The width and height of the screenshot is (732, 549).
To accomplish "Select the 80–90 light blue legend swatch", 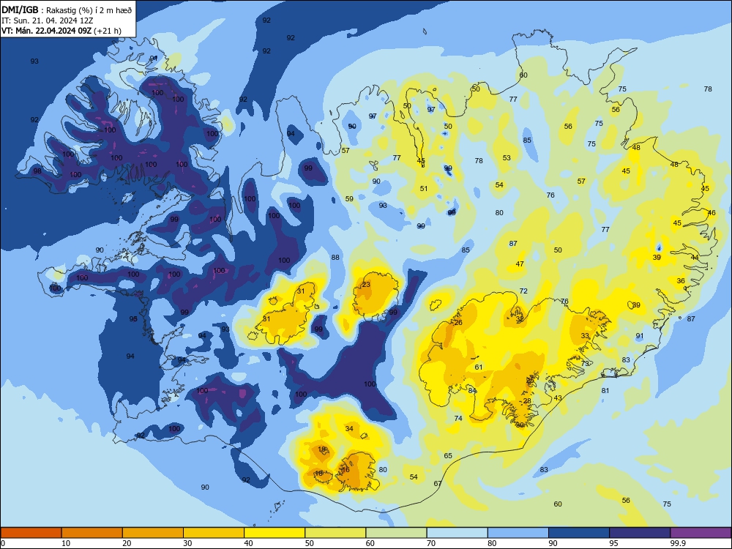I will click(x=518, y=533).
